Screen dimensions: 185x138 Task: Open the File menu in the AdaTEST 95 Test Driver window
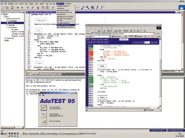(40, 95)
